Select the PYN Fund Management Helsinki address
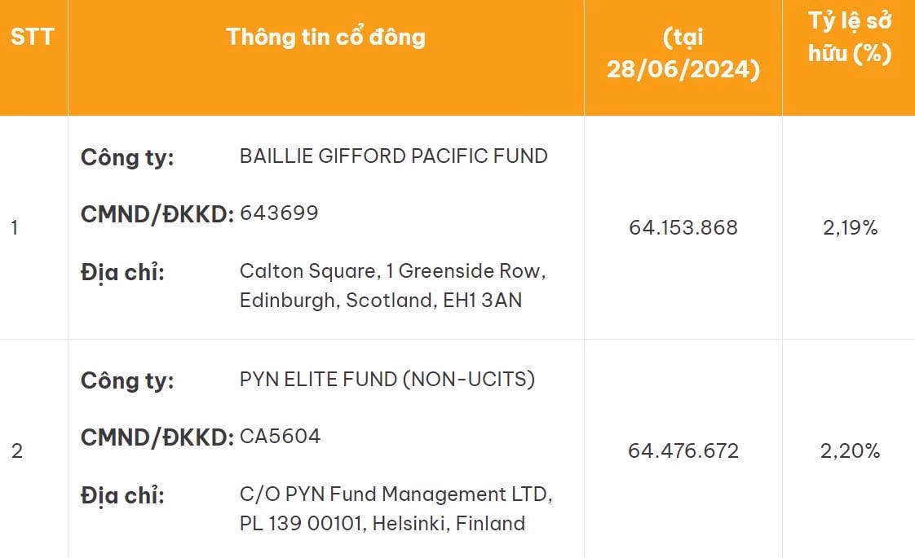 [396, 508]
